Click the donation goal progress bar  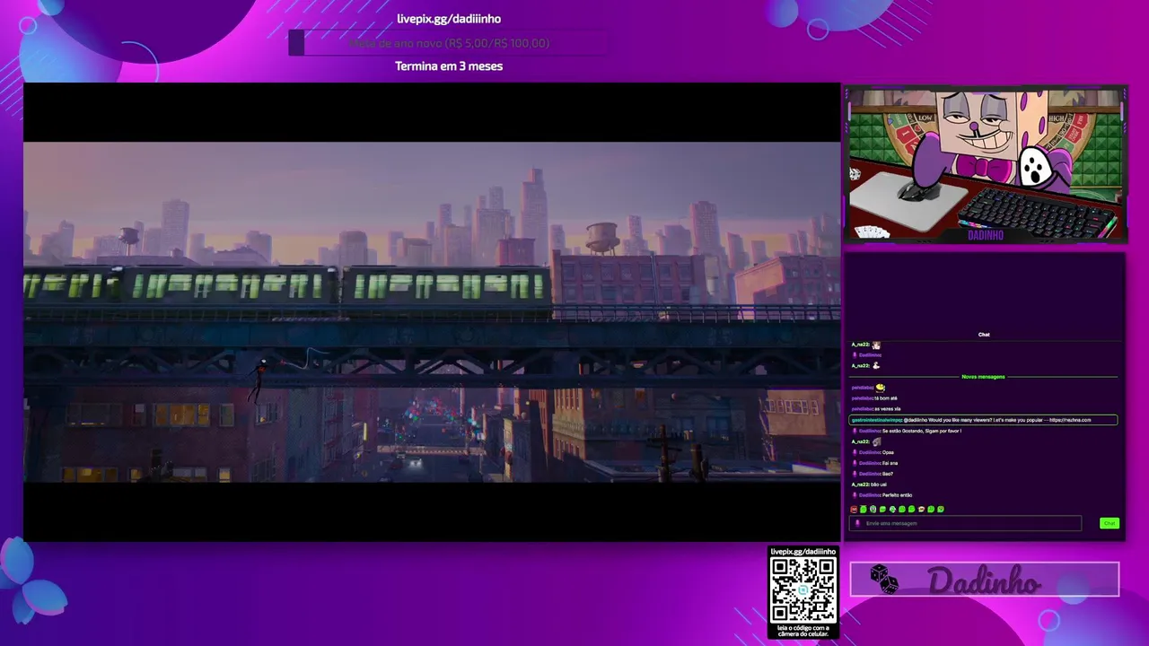447,43
